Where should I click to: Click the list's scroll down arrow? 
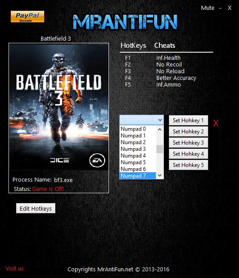click(159, 175)
